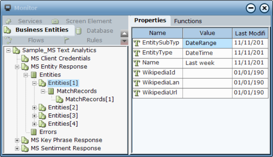Click the Errors list icon in tree
Image resolution: width=273 pixels, height=157 pixels.
point(33,132)
